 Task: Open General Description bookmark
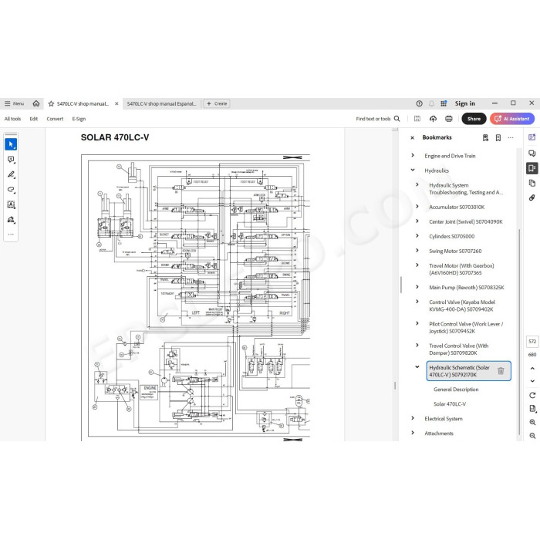(x=456, y=390)
